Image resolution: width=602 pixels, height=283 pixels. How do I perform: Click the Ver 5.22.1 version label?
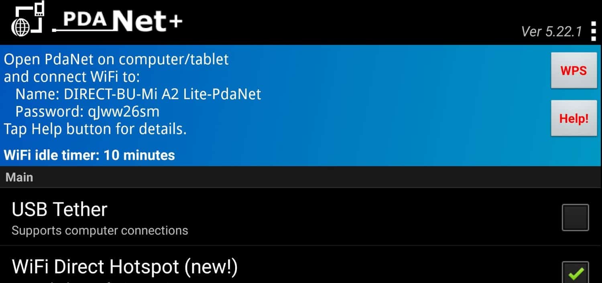[x=551, y=32]
